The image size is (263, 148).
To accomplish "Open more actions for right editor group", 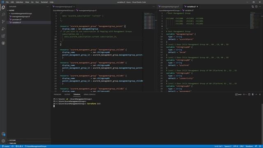I will pyautogui.click(x=260, y=7).
